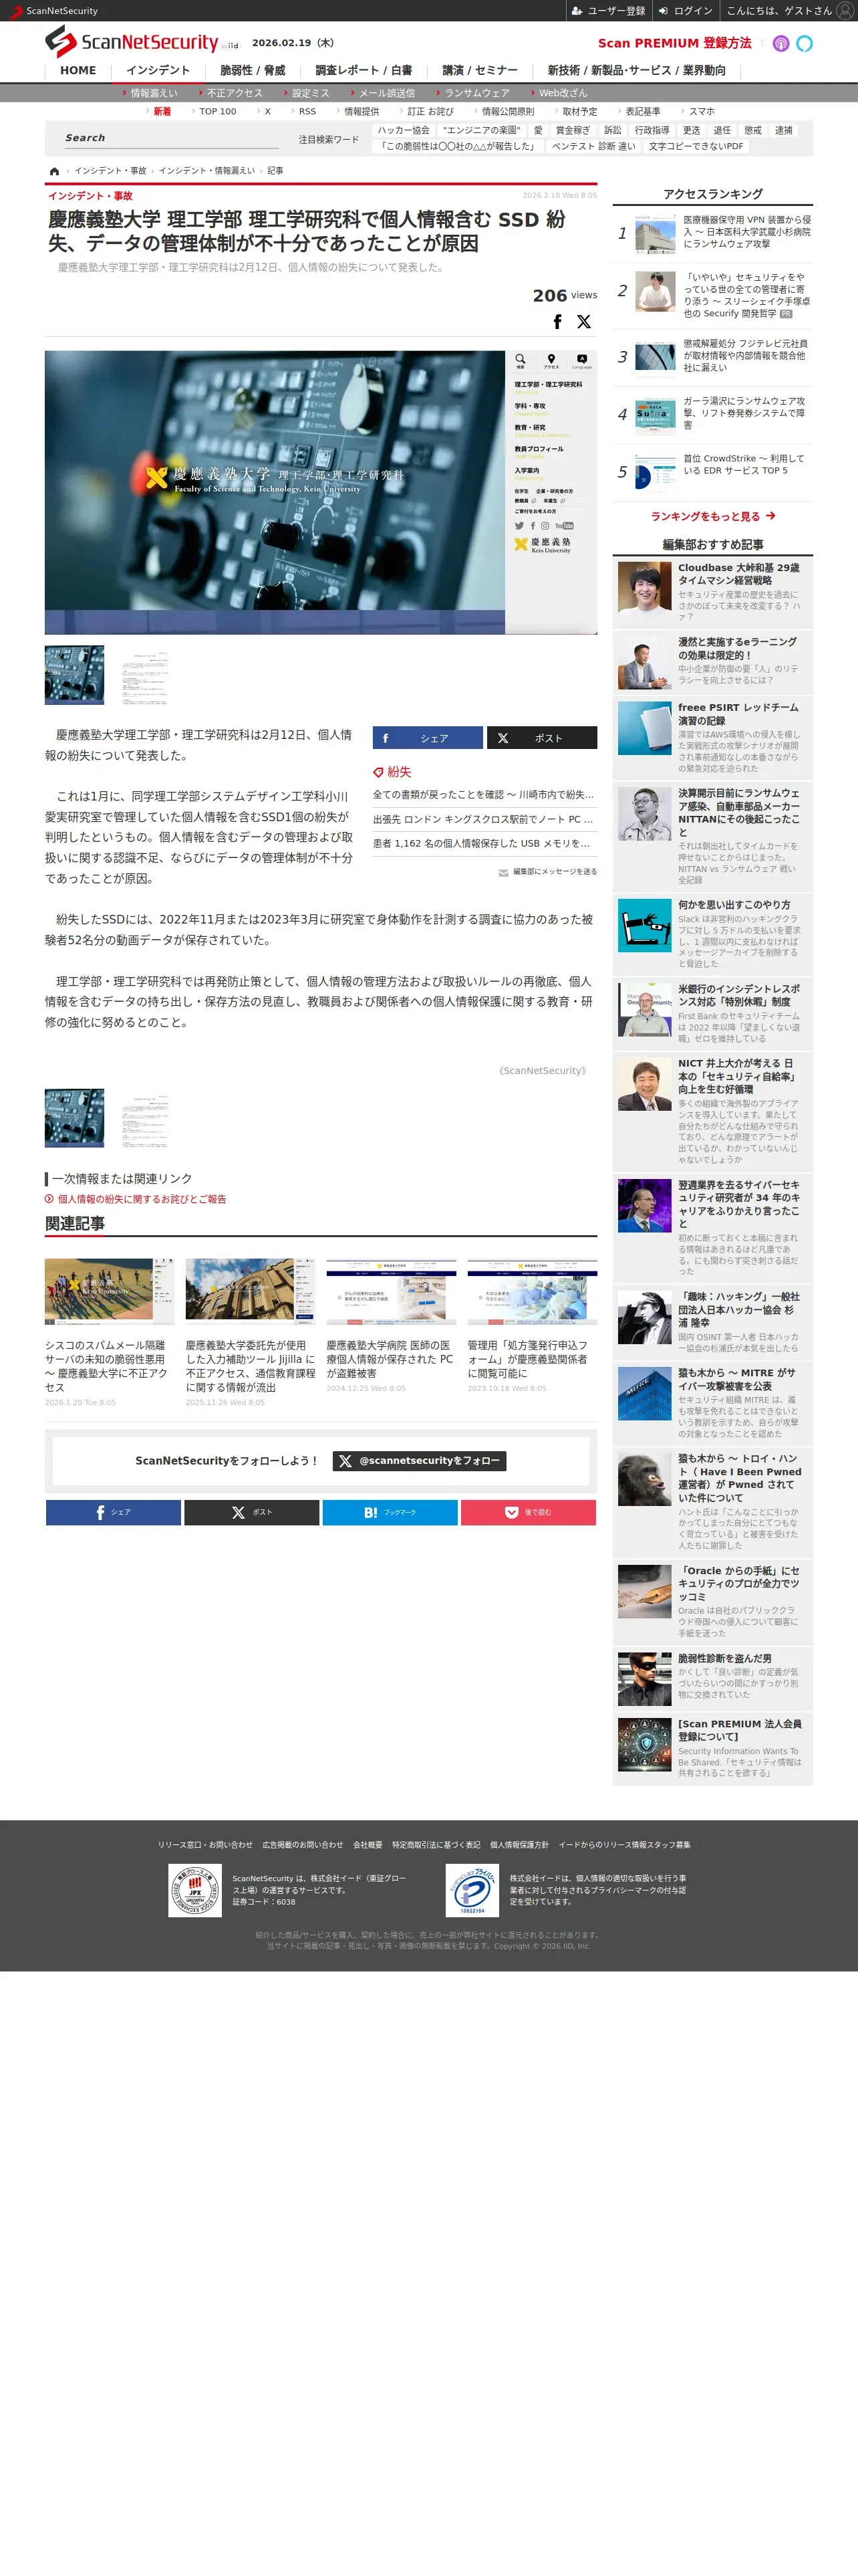Select keyword 文字コピーできないPDF
This screenshot has width=858, height=2576.
point(696,146)
